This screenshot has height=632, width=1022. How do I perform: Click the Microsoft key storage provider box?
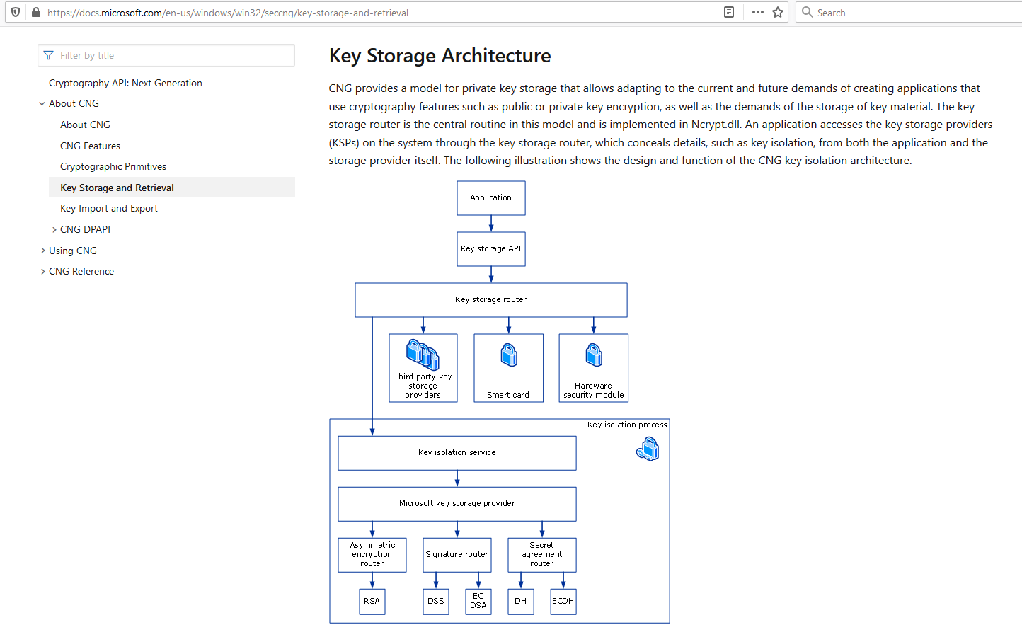pos(457,504)
